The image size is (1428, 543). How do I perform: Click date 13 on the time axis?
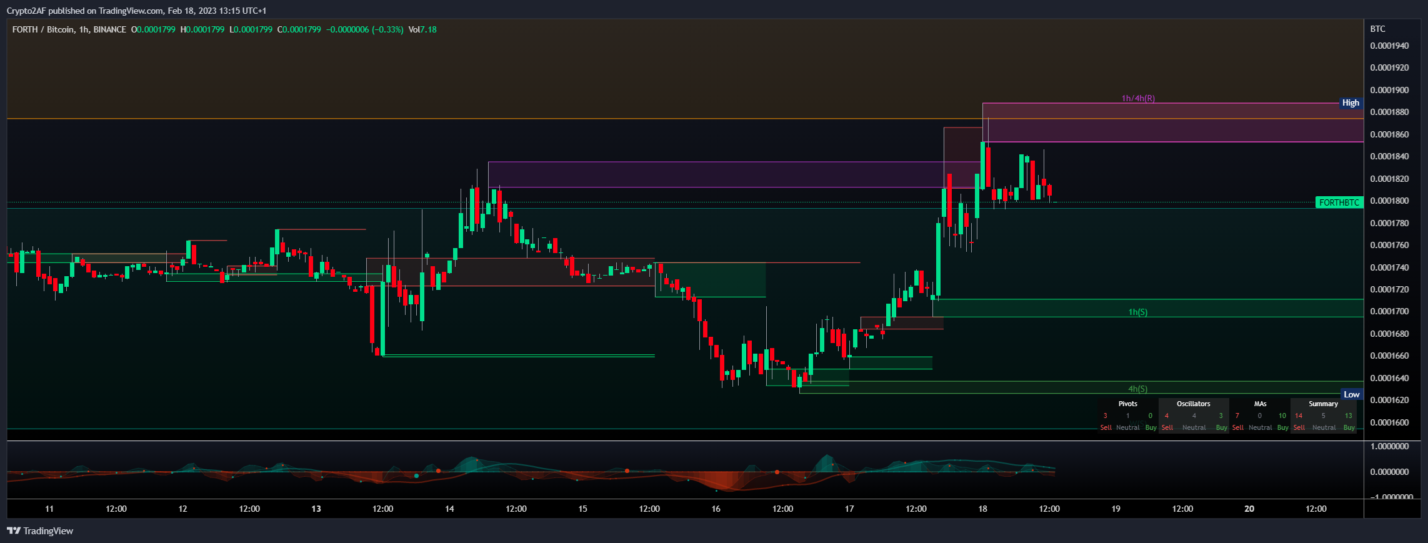[x=316, y=509]
